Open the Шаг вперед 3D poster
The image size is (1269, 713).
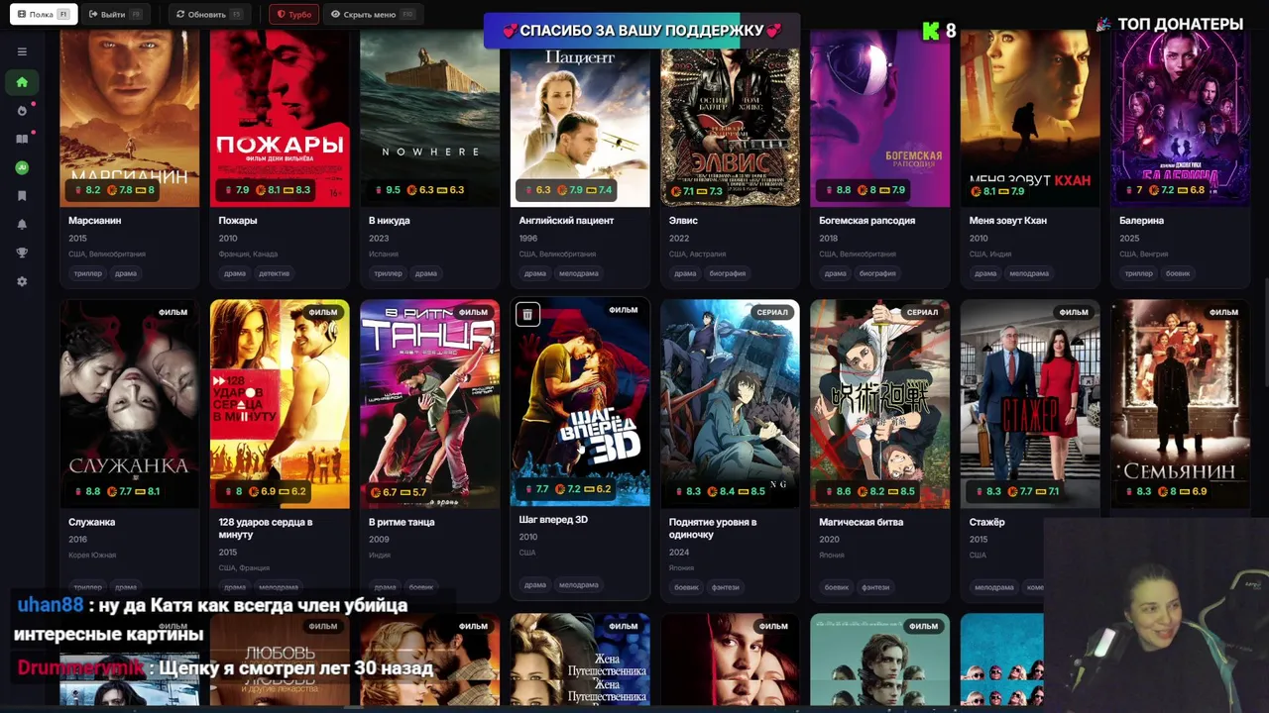coord(580,402)
